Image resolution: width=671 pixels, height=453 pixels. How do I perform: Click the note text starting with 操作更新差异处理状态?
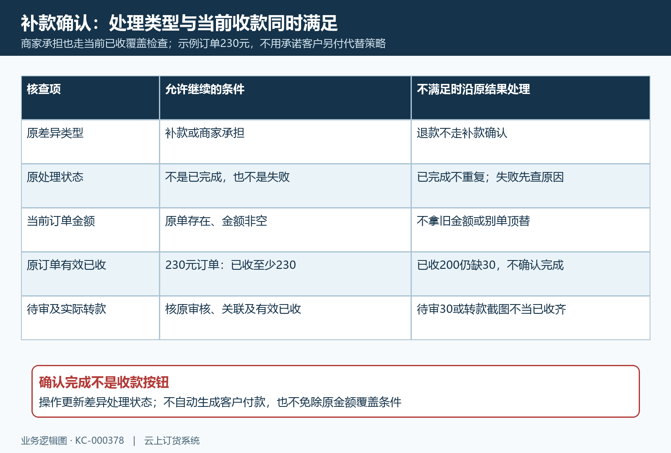(x=220, y=402)
